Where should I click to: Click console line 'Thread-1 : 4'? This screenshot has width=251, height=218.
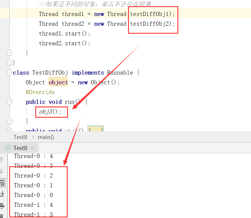click(33, 205)
